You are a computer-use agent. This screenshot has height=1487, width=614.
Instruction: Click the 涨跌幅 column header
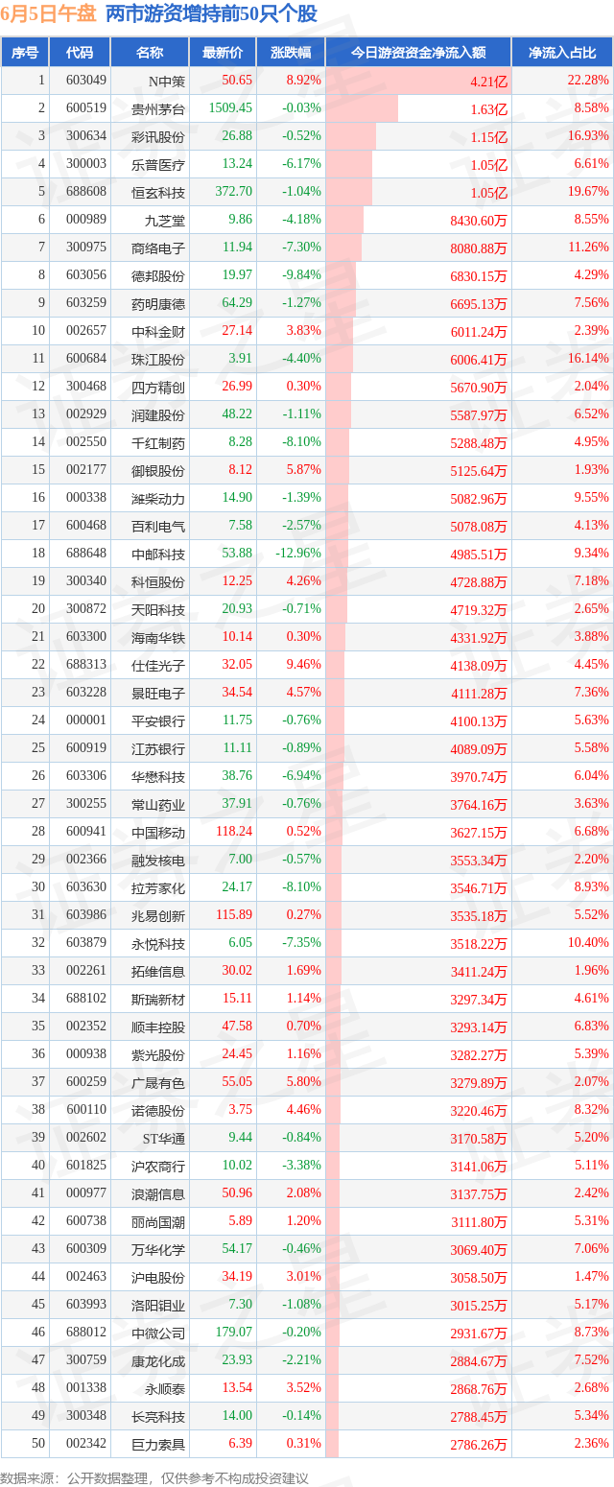click(291, 53)
